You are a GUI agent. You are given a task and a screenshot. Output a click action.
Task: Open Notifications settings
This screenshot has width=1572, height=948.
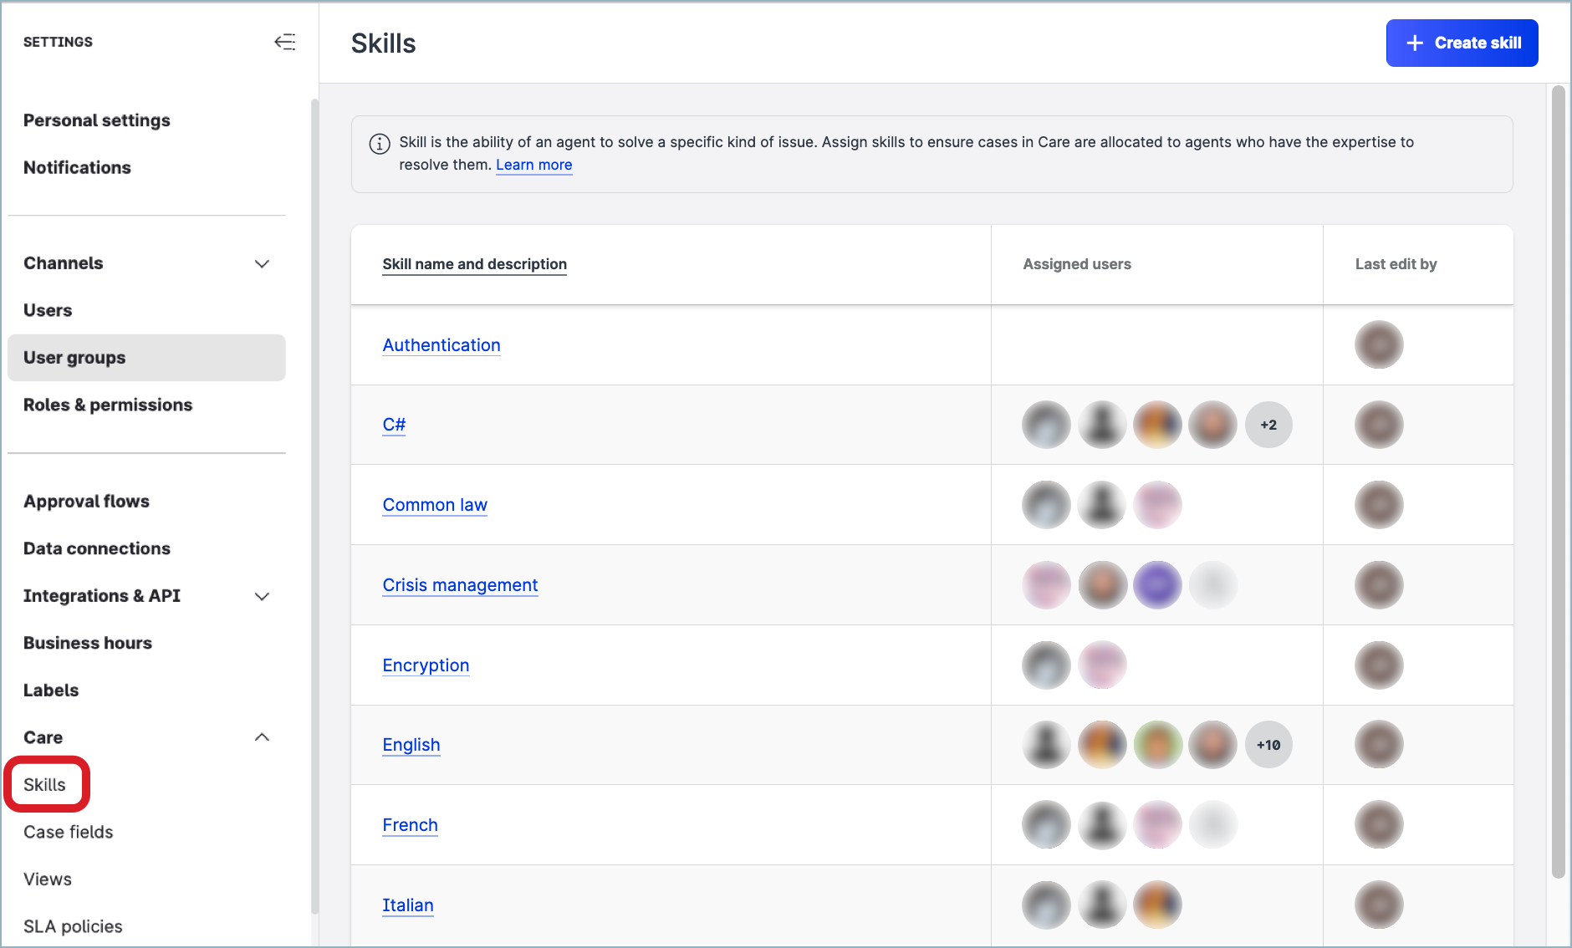pos(77,167)
